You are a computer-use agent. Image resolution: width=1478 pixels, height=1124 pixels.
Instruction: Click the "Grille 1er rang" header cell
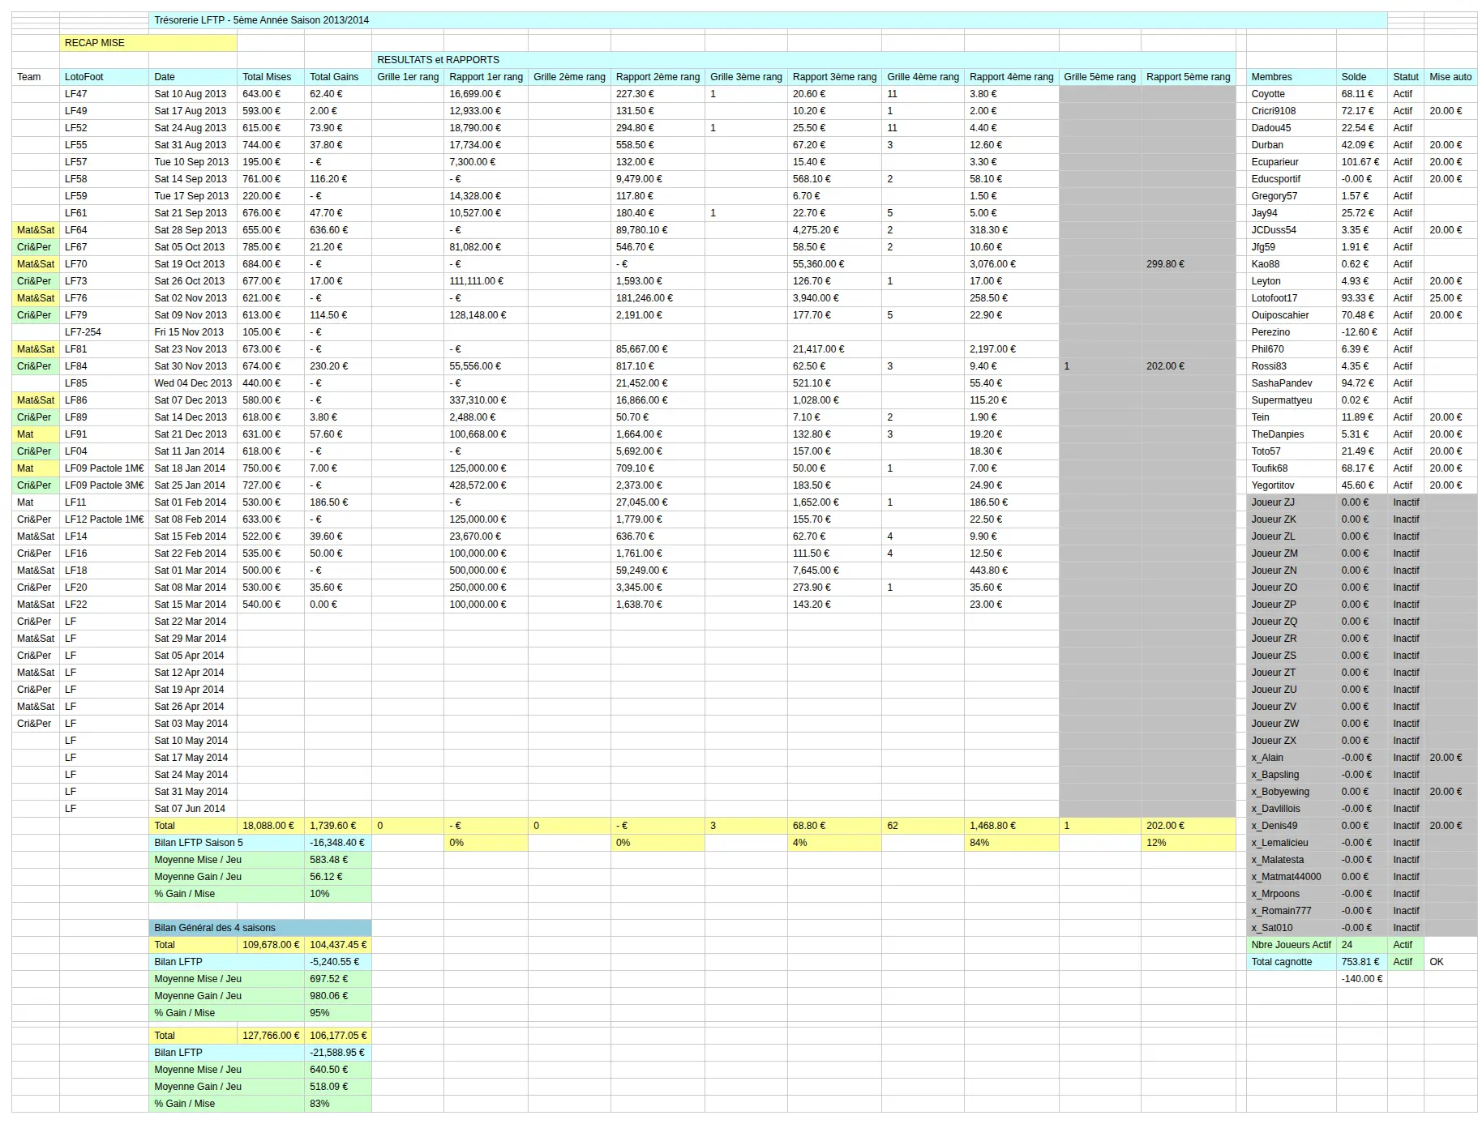tap(408, 77)
